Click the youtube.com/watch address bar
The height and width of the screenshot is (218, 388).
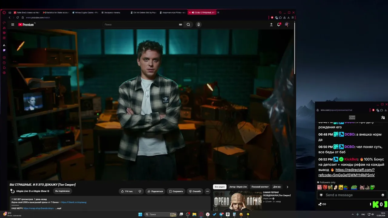coord(38,18)
